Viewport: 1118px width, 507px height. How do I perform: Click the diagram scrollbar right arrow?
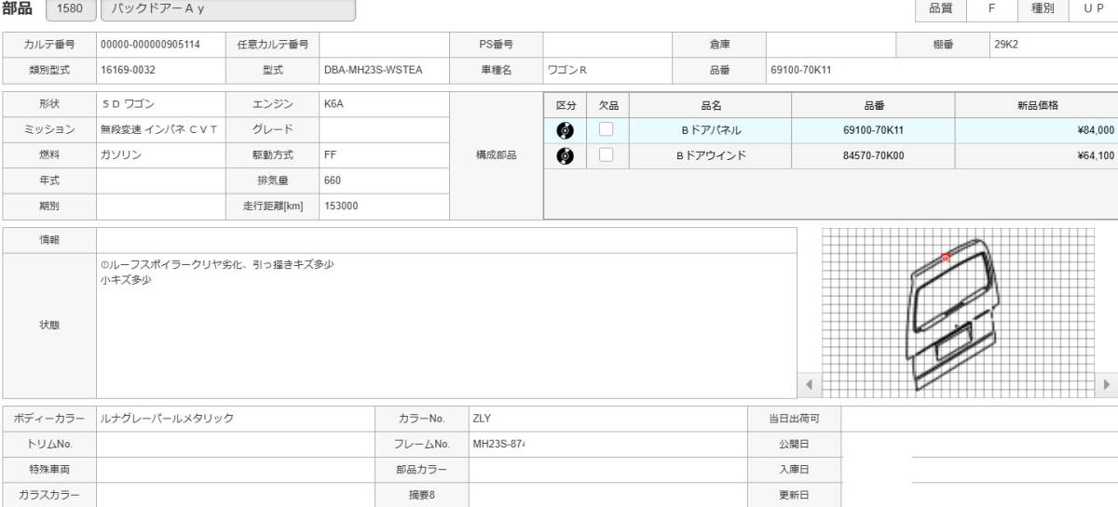(1106, 383)
